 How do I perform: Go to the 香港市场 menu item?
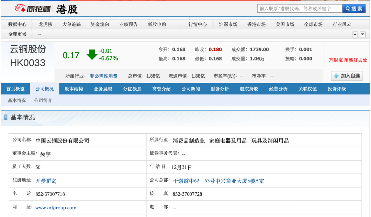click(256, 24)
